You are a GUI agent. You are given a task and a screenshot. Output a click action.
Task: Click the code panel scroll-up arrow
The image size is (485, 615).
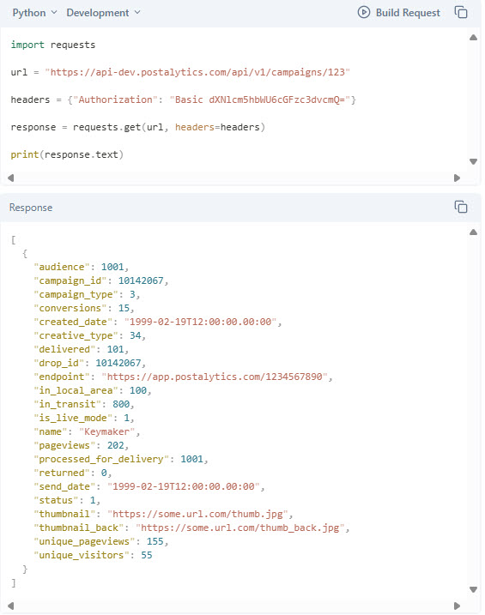pyautogui.click(x=474, y=38)
